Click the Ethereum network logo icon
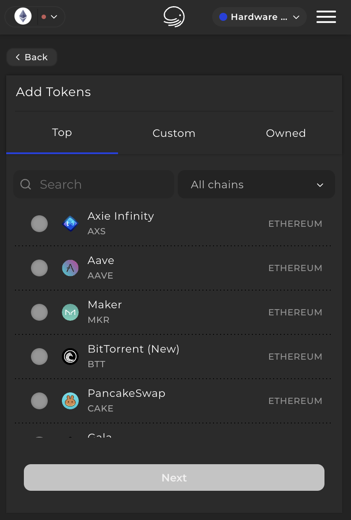The width and height of the screenshot is (351, 520). pyautogui.click(x=23, y=16)
